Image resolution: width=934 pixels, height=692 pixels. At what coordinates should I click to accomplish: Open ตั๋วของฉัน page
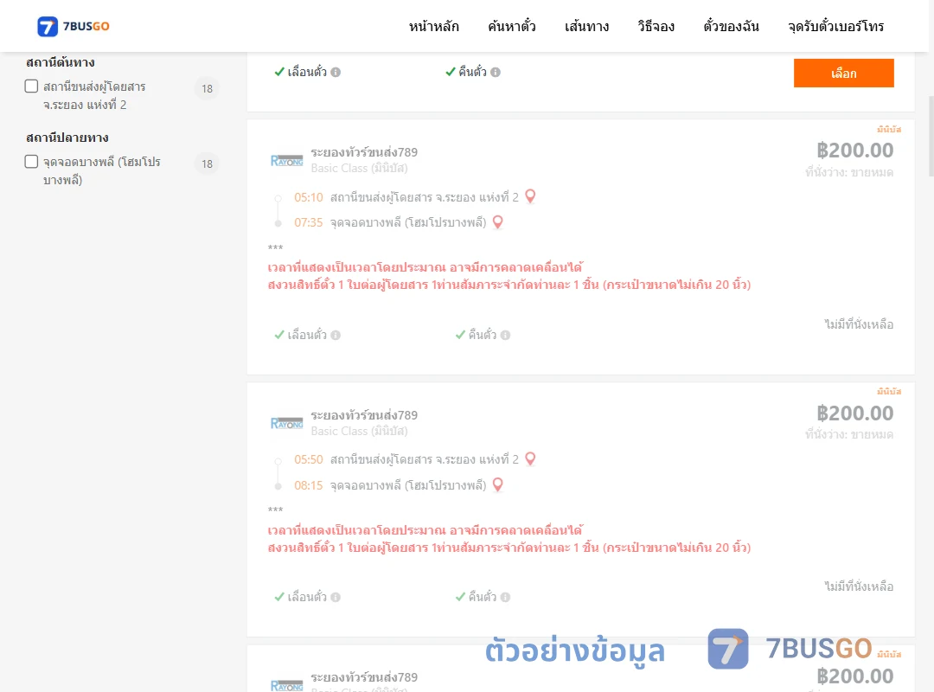click(x=731, y=26)
